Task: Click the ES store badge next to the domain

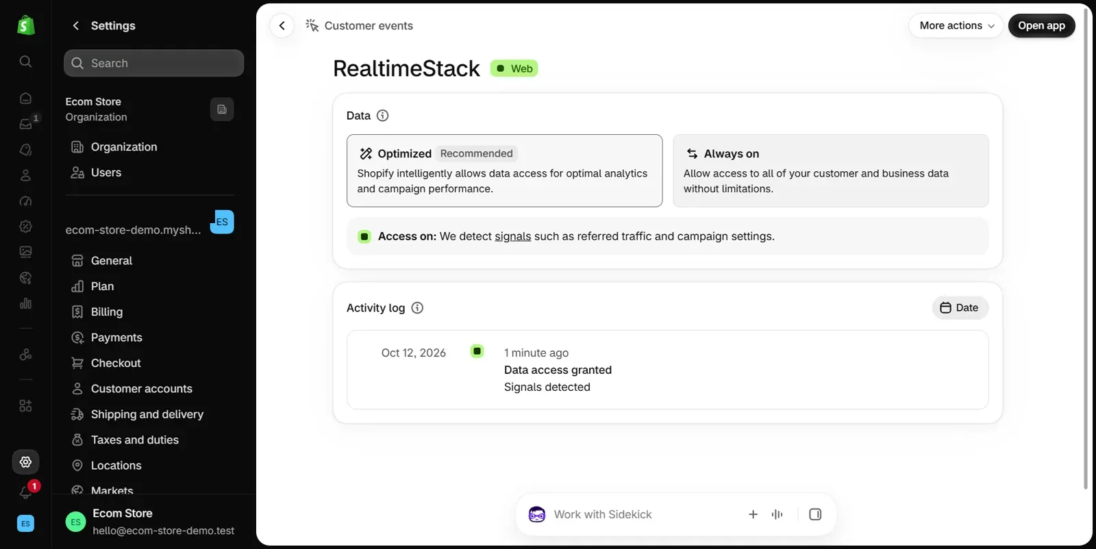Action: pos(222,222)
